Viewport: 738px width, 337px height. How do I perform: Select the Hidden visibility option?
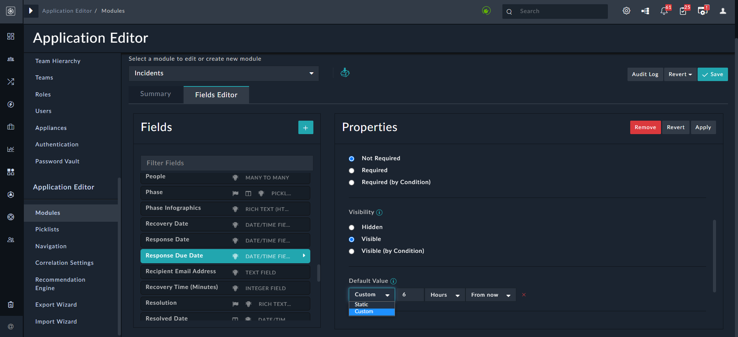pyautogui.click(x=351, y=227)
